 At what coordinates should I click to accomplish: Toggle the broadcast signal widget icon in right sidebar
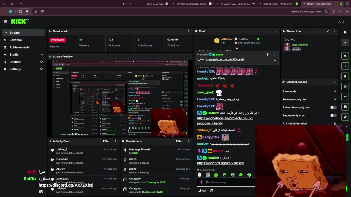[345, 97]
